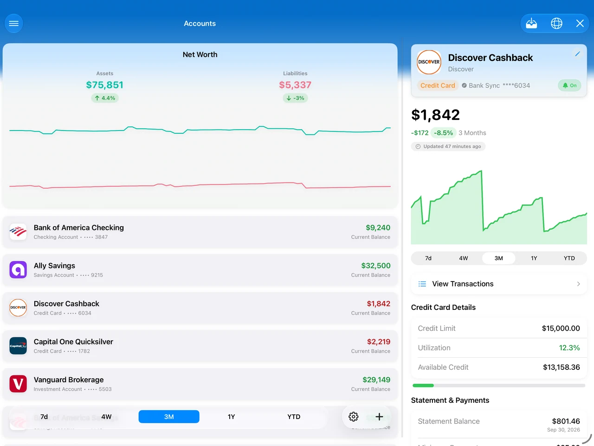Switch Discover chart to YTD
594x446 pixels.
tap(569, 258)
